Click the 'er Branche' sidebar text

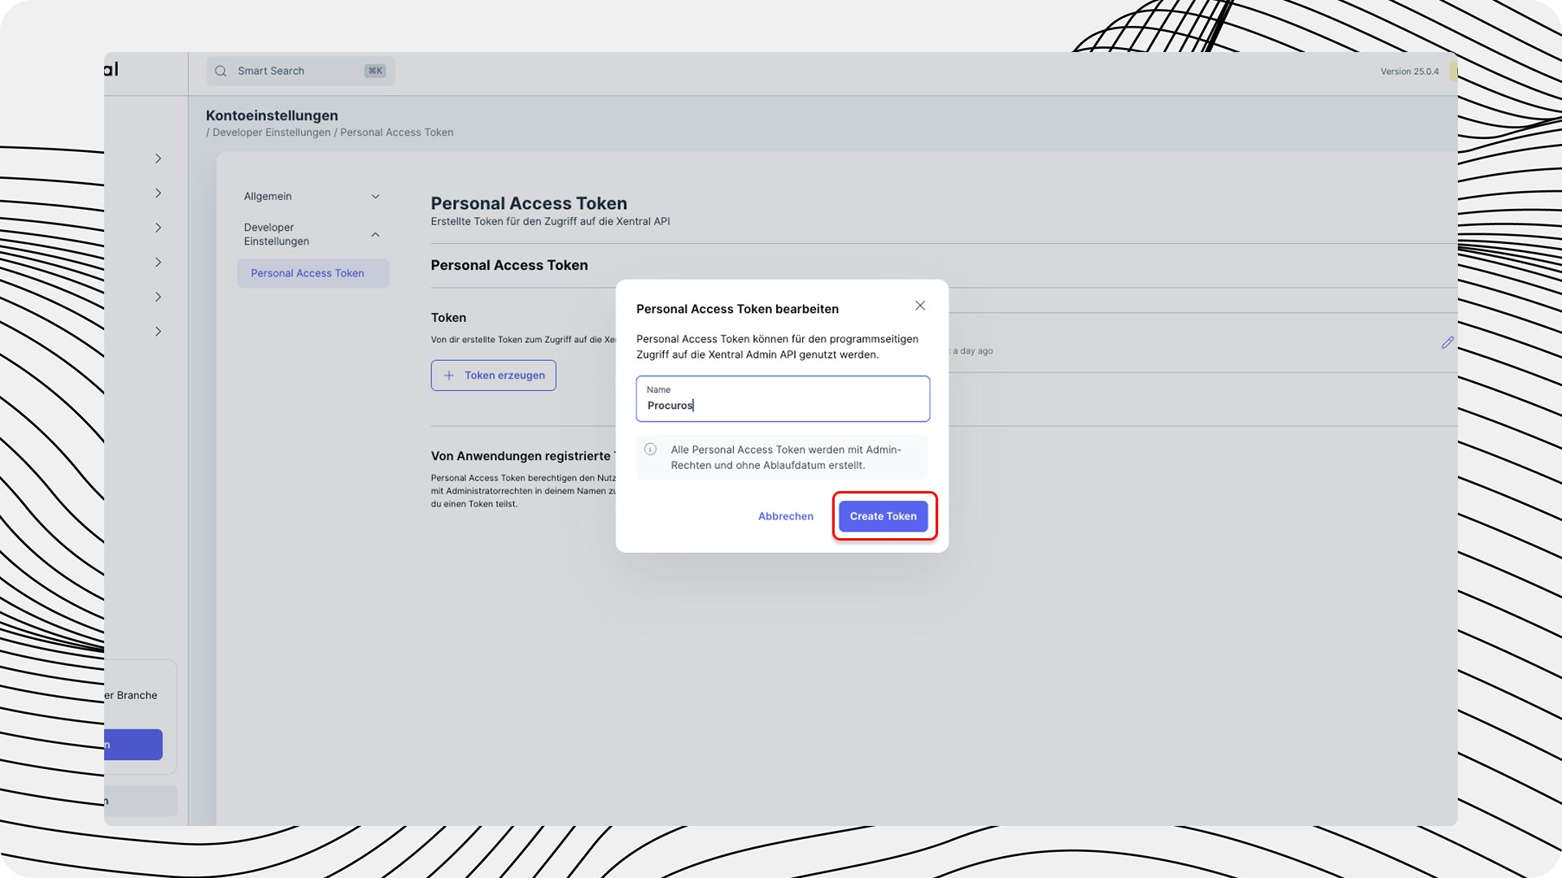(131, 695)
